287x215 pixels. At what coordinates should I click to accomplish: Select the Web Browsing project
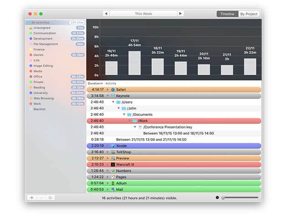coord(56,98)
